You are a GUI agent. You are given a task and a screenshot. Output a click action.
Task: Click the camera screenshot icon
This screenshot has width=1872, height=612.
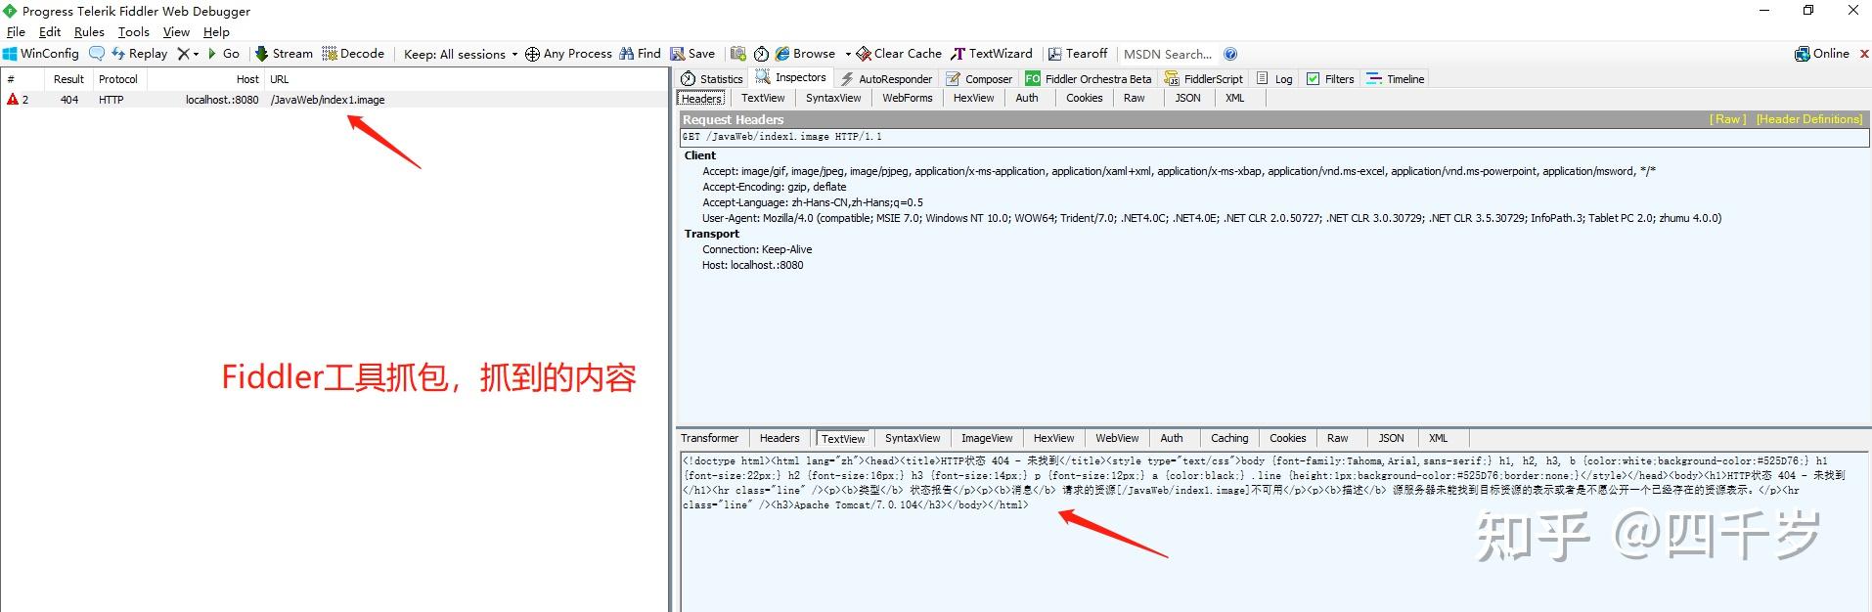(738, 54)
